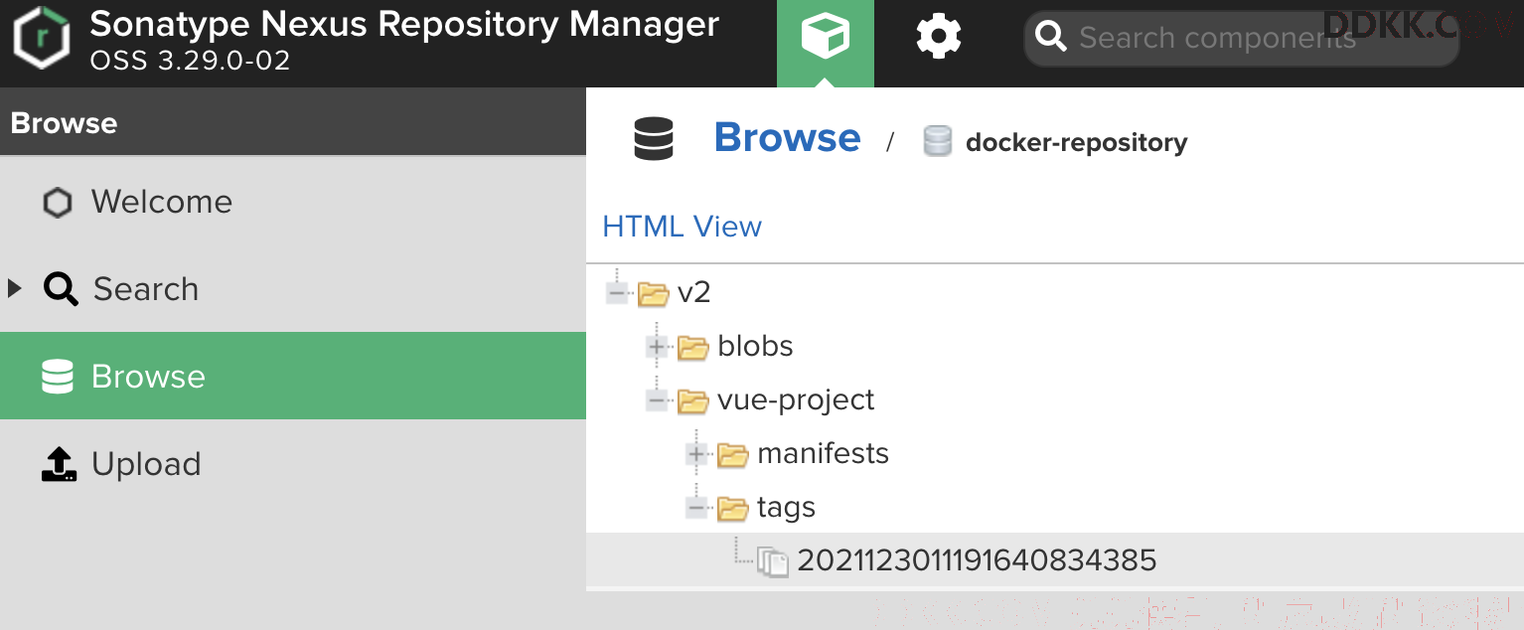Collapse the tags folder node
The image size is (1524, 630).
pyautogui.click(x=696, y=508)
